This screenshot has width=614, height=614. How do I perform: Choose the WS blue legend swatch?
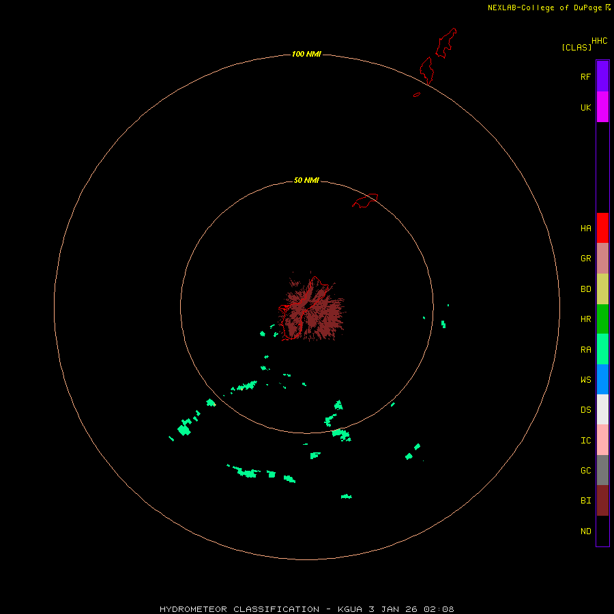pos(602,379)
